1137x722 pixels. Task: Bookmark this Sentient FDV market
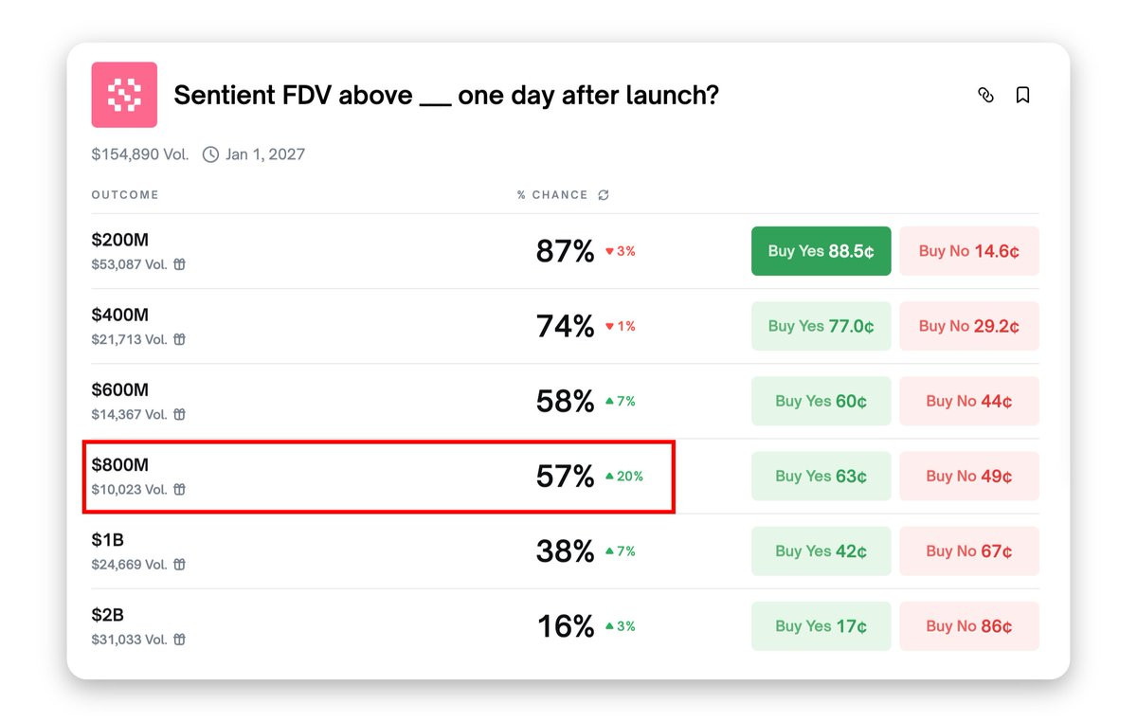(1022, 95)
